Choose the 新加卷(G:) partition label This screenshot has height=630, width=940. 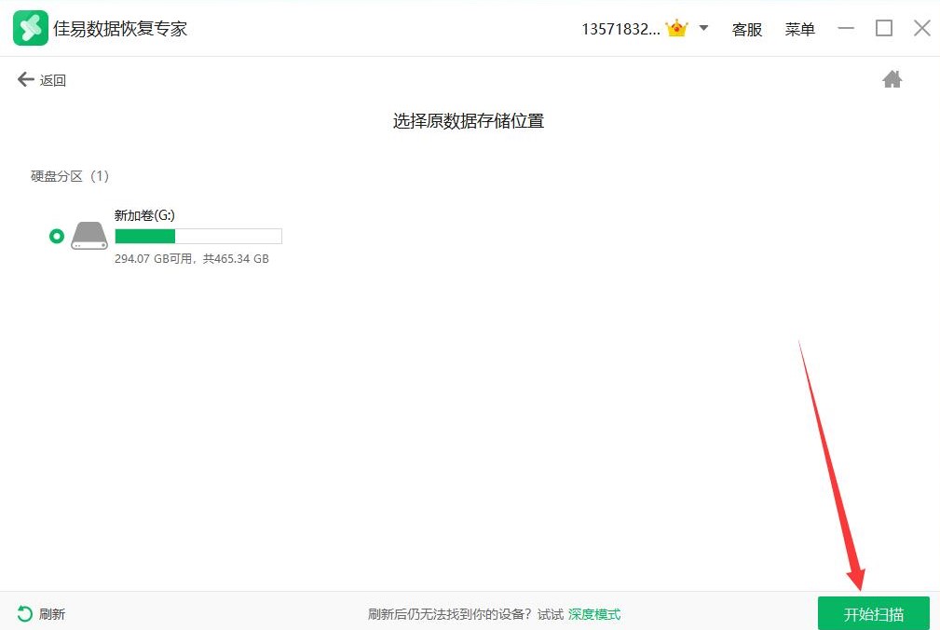(x=144, y=215)
